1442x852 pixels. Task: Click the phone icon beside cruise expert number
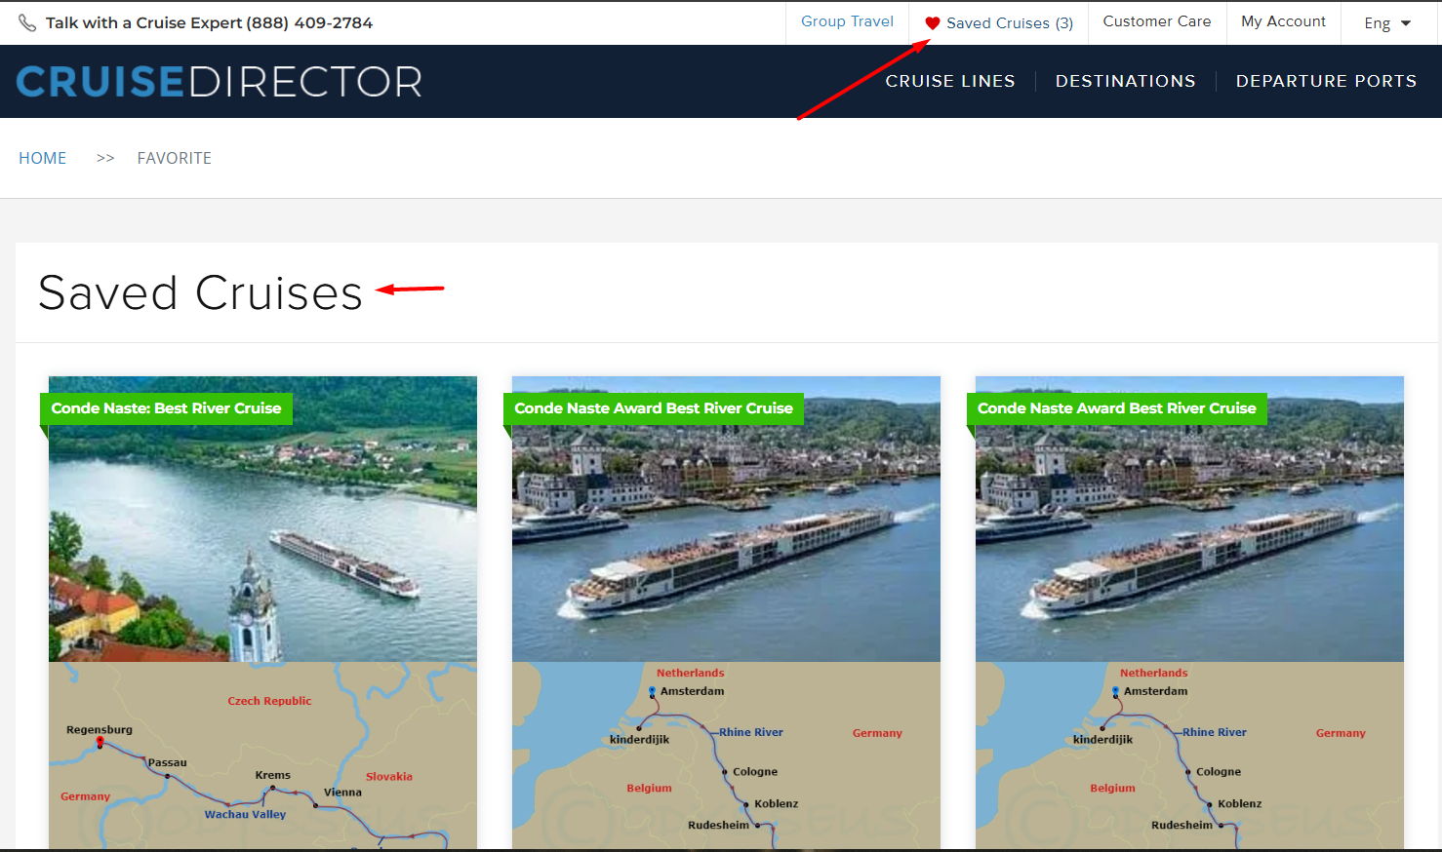[x=27, y=22]
